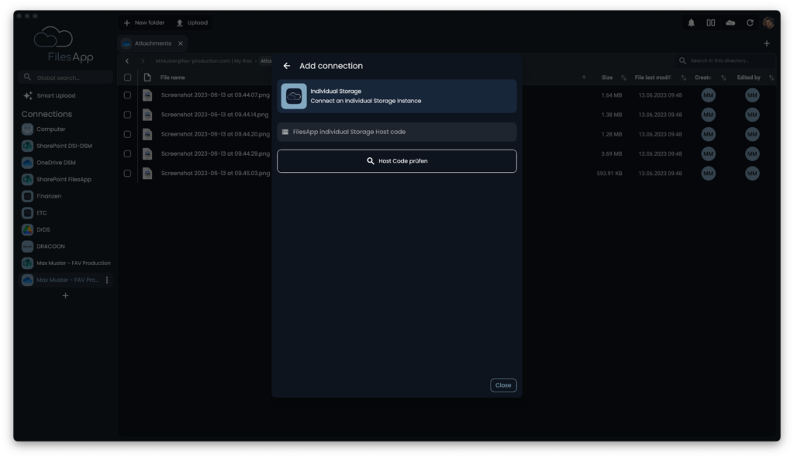794x458 pixels.
Task: Sort by the File name column header
Action: 173,77
